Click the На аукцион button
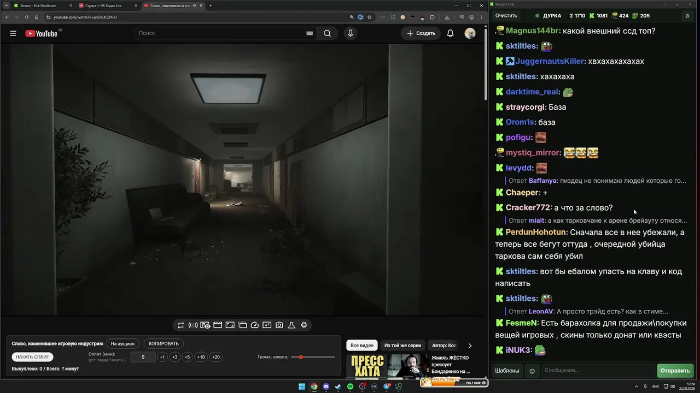 point(122,344)
